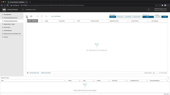170x95 pixels.
Task: Click the greyed oval toolbar icon
Action: pyautogui.click(x=46, y=16)
